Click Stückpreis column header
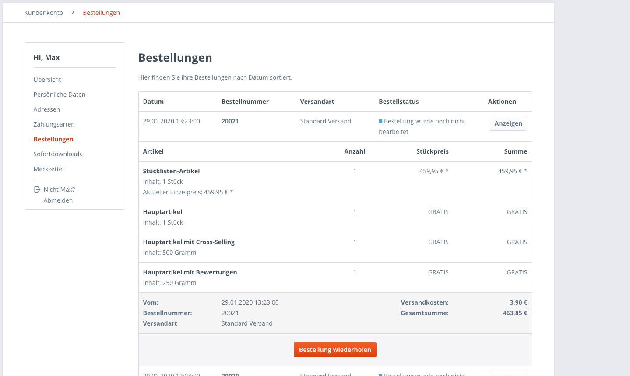The image size is (630, 376). click(433, 151)
